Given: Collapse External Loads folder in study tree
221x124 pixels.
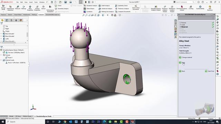Looking at the screenshot, I should click(1, 60).
